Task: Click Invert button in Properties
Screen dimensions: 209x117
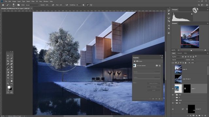Action: click(153, 90)
